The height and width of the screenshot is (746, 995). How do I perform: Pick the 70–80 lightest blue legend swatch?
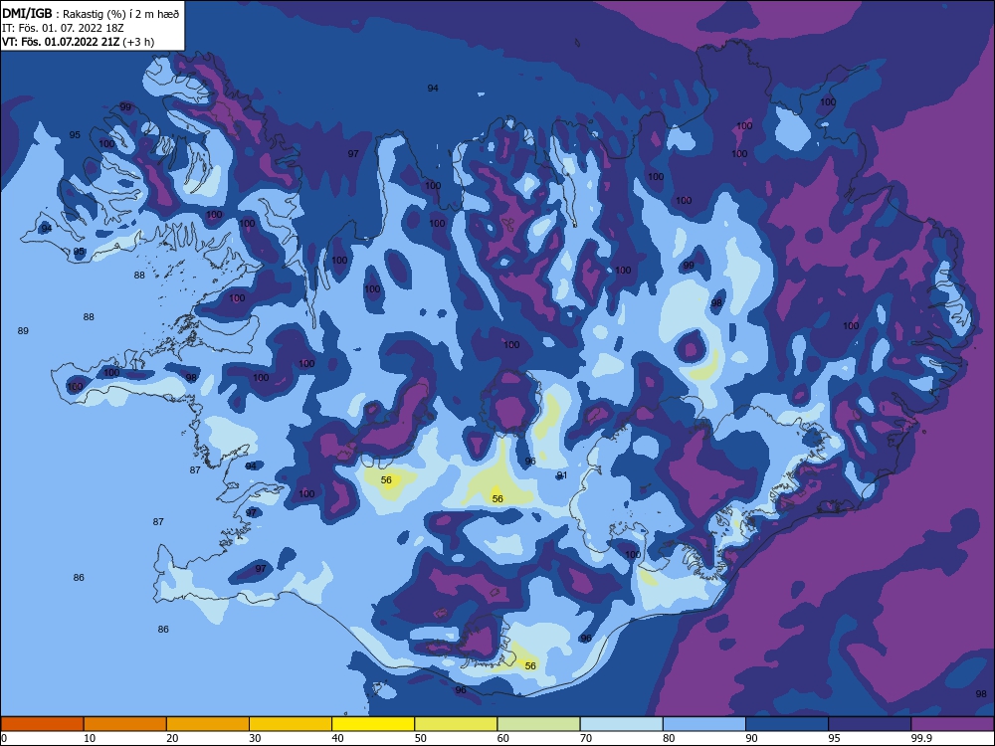coord(621,724)
